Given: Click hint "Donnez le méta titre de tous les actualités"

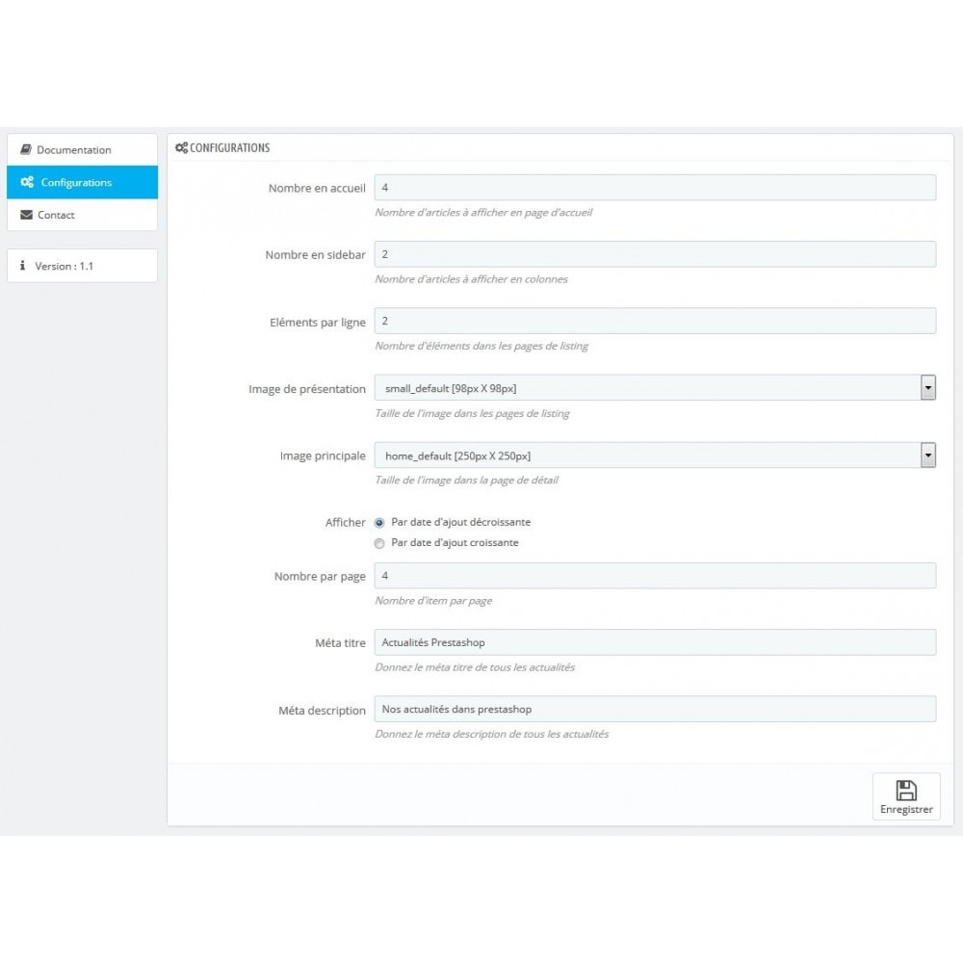Looking at the screenshot, I should [x=475, y=667].
